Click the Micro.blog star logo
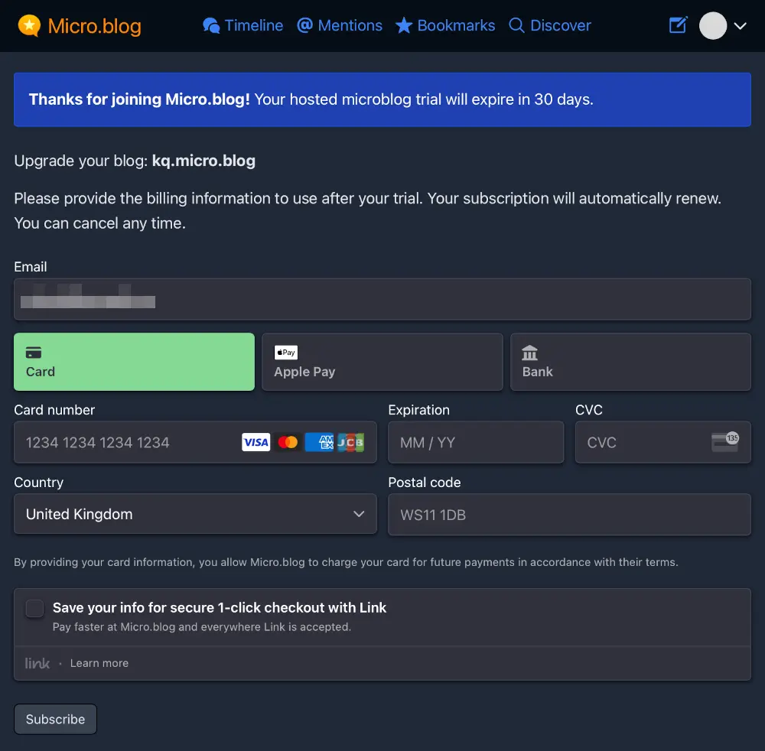 29,25
